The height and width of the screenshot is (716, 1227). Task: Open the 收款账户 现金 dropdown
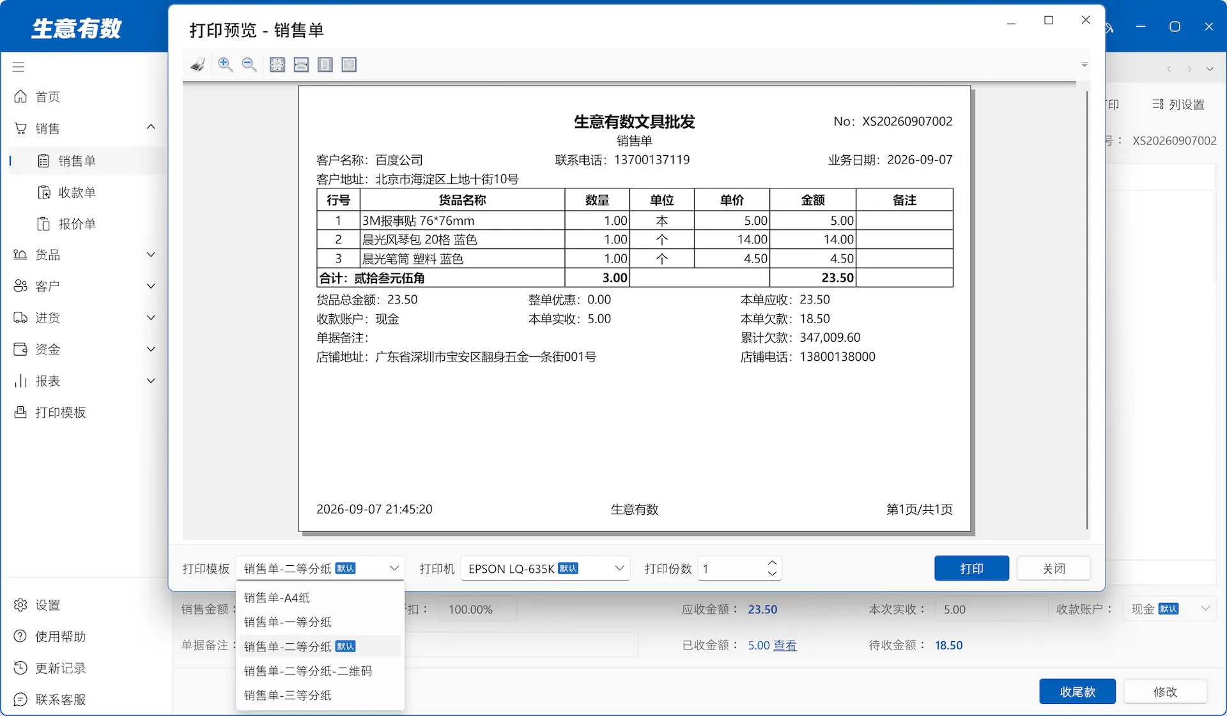(x=1170, y=609)
